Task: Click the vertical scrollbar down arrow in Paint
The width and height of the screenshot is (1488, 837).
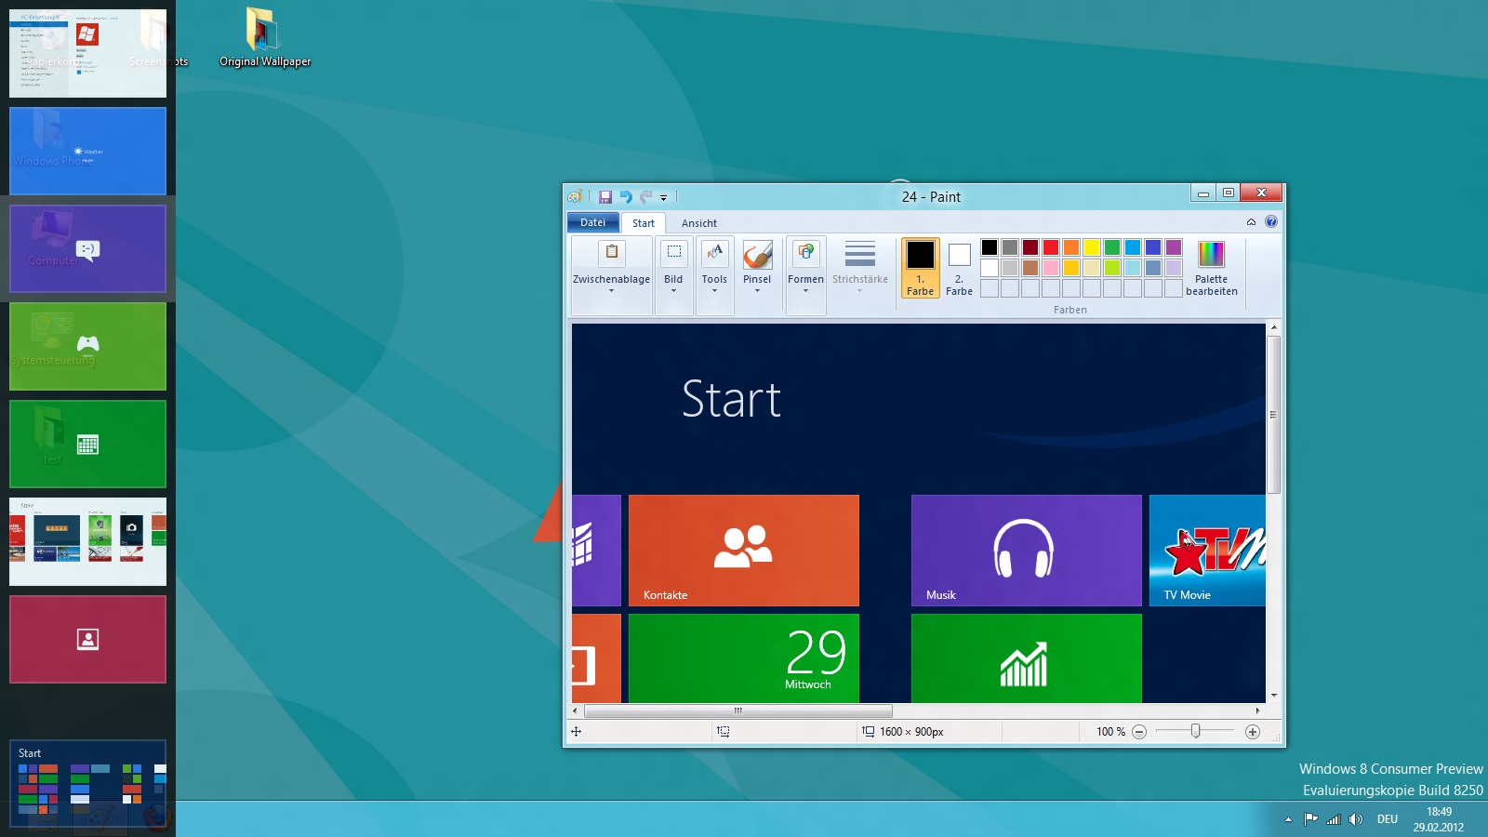Action: coord(1274,696)
